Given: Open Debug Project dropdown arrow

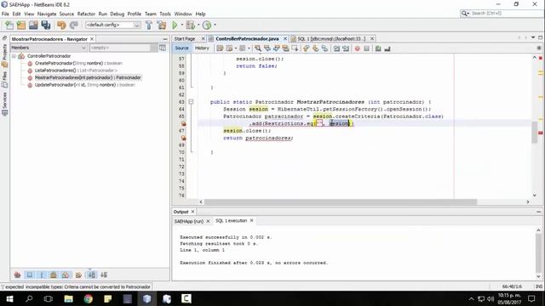Looking at the screenshot, I should pos(198,25).
